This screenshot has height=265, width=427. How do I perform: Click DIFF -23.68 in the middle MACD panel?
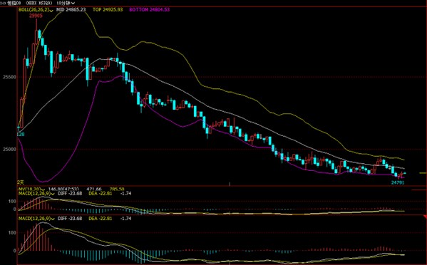(x=70, y=194)
